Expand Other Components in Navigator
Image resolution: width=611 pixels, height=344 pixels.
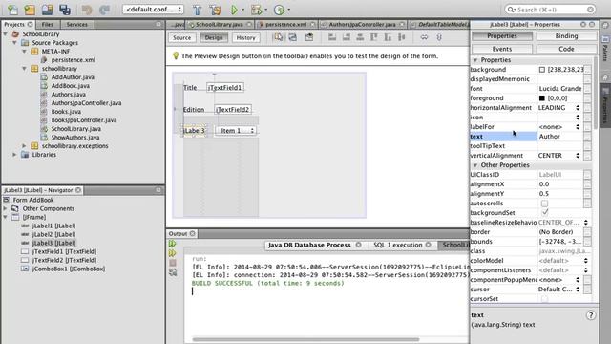tap(6, 208)
